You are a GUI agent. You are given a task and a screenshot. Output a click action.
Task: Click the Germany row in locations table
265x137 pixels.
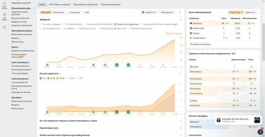click(x=223, y=23)
